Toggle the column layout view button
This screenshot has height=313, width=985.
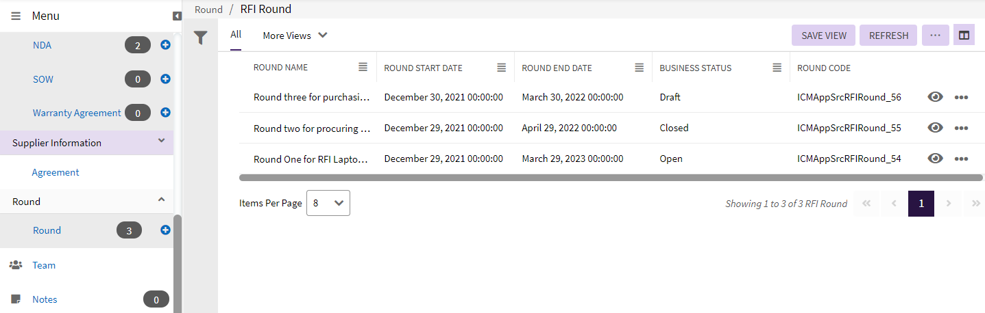[964, 36]
